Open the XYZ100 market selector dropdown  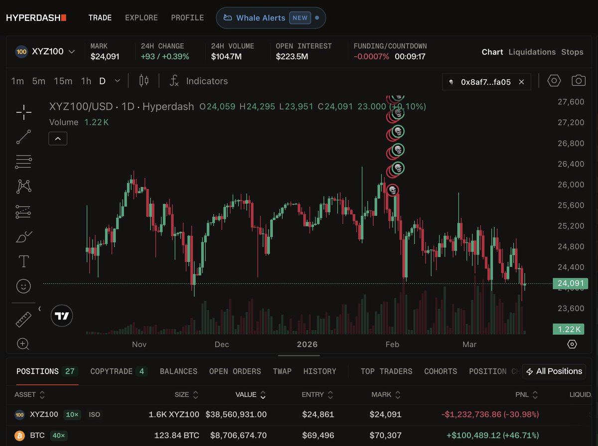pos(49,51)
